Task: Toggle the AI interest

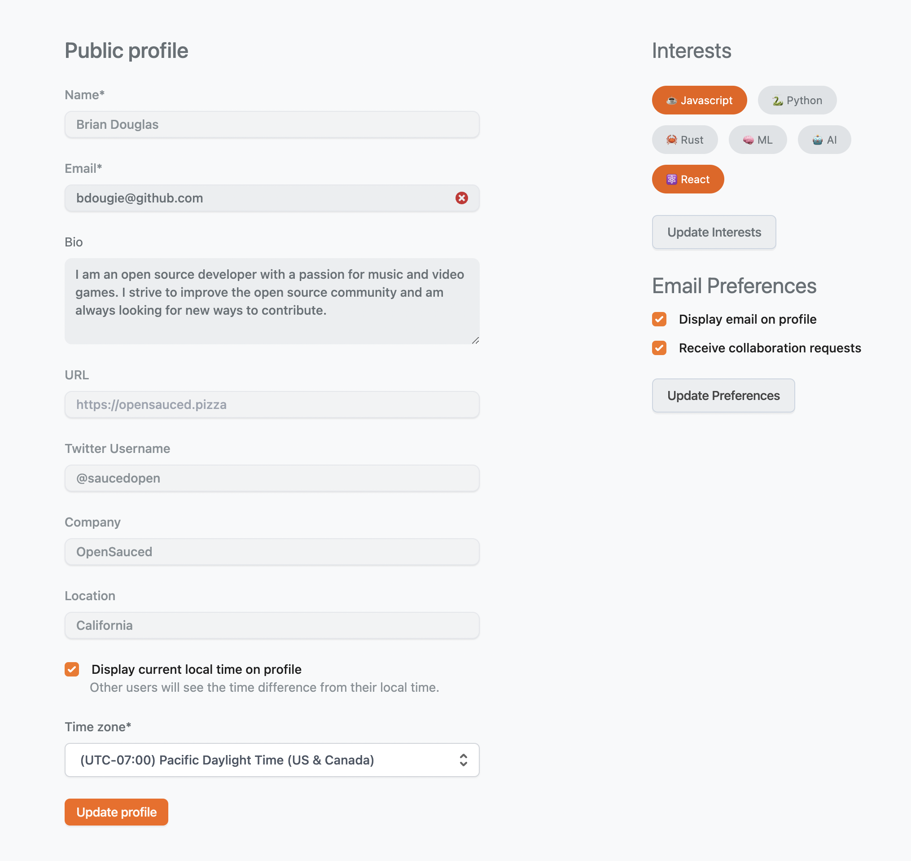Action: point(824,140)
